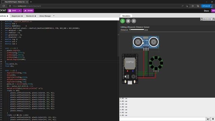Click the InPrivate profile button
Screen dimensions: 215x121
point(207,6)
